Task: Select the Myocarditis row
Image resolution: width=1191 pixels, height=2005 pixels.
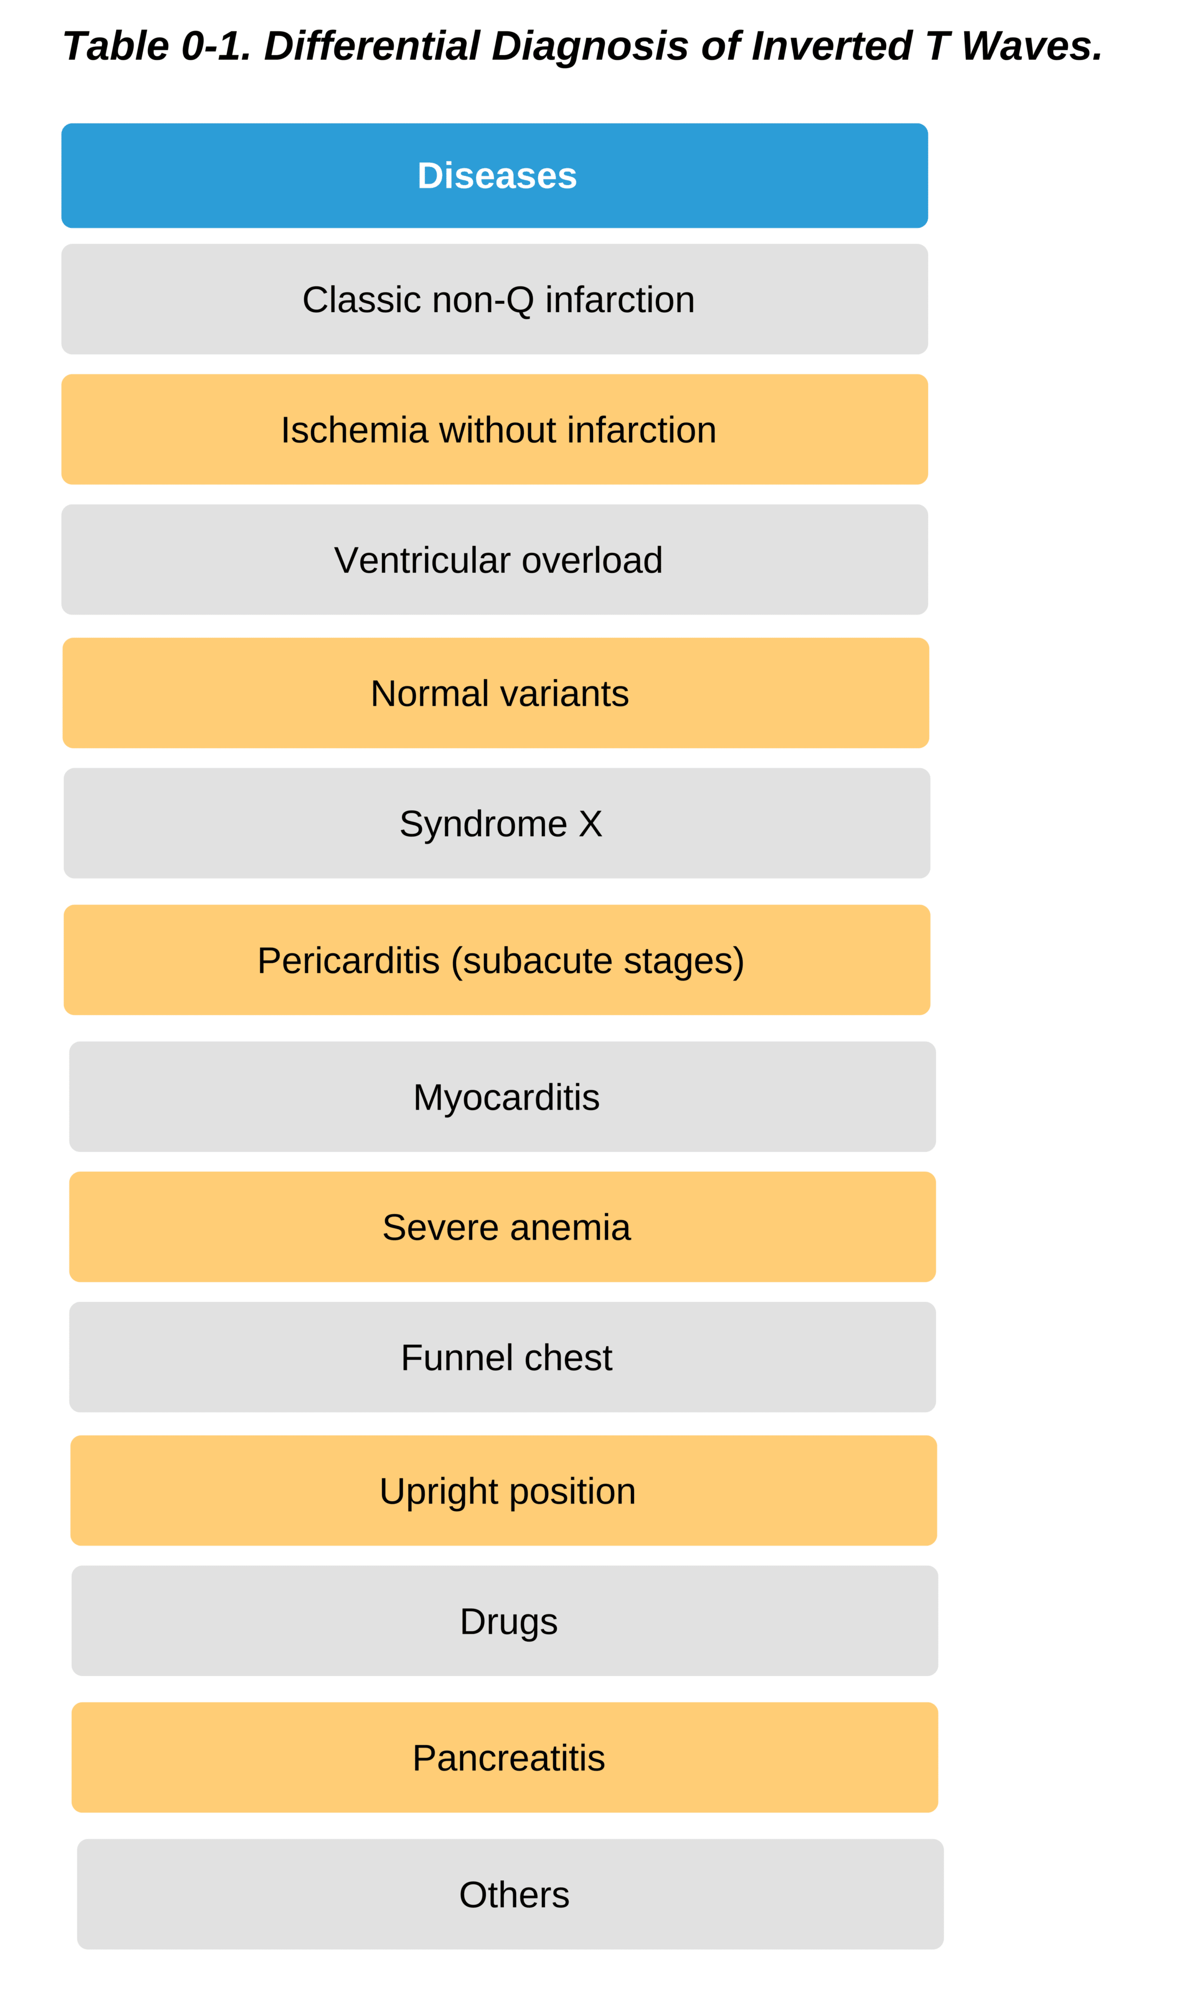Action: [x=502, y=1097]
